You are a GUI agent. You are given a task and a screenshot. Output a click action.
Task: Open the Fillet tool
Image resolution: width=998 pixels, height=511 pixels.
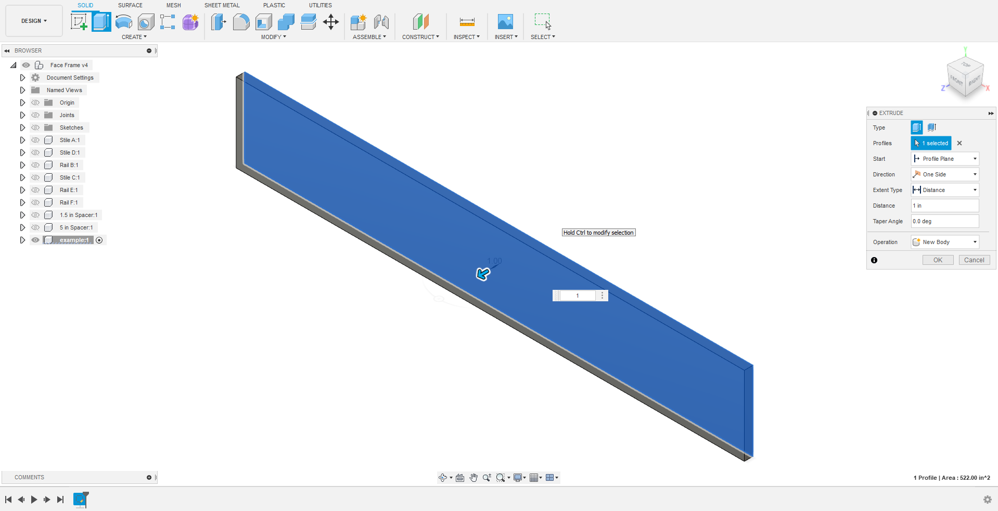coord(241,22)
